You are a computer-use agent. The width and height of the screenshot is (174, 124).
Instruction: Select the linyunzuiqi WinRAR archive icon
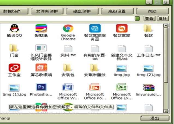[149, 88]
